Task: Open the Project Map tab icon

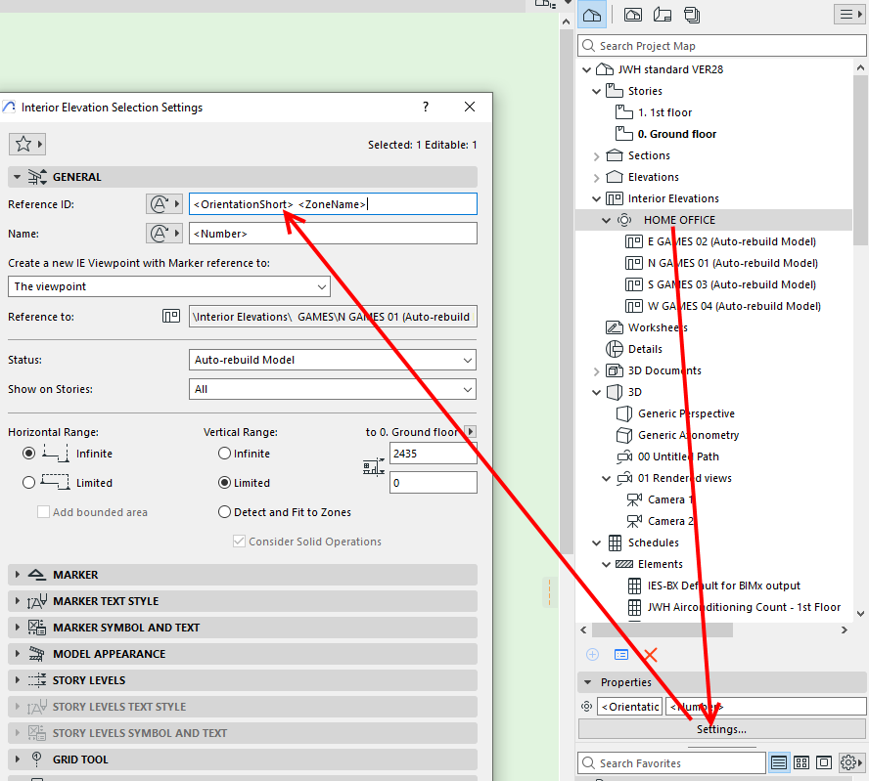Action: 592,15
